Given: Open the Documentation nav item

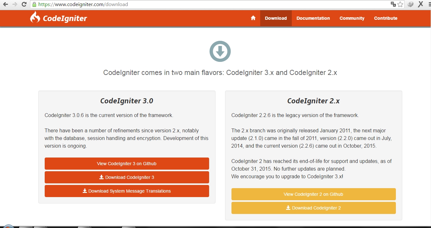Looking at the screenshot, I should tap(313, 18).
